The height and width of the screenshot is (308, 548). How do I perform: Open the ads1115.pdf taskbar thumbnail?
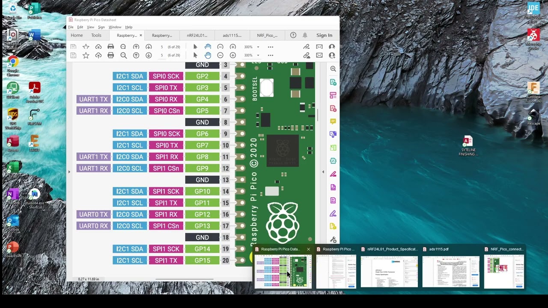click(451, 268)
